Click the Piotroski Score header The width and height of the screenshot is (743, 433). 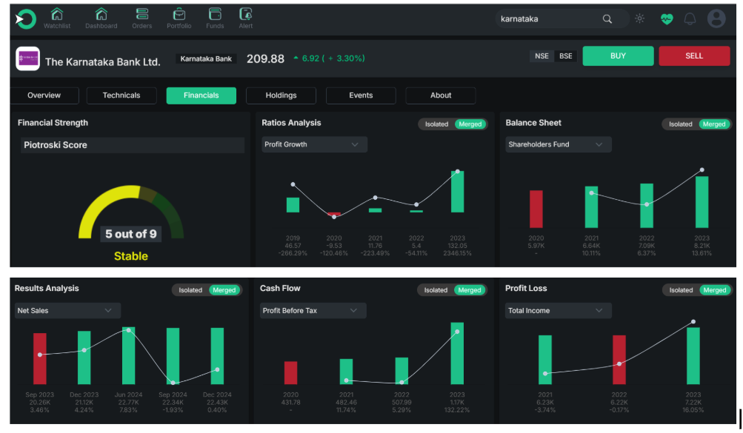tap(133, 145)
